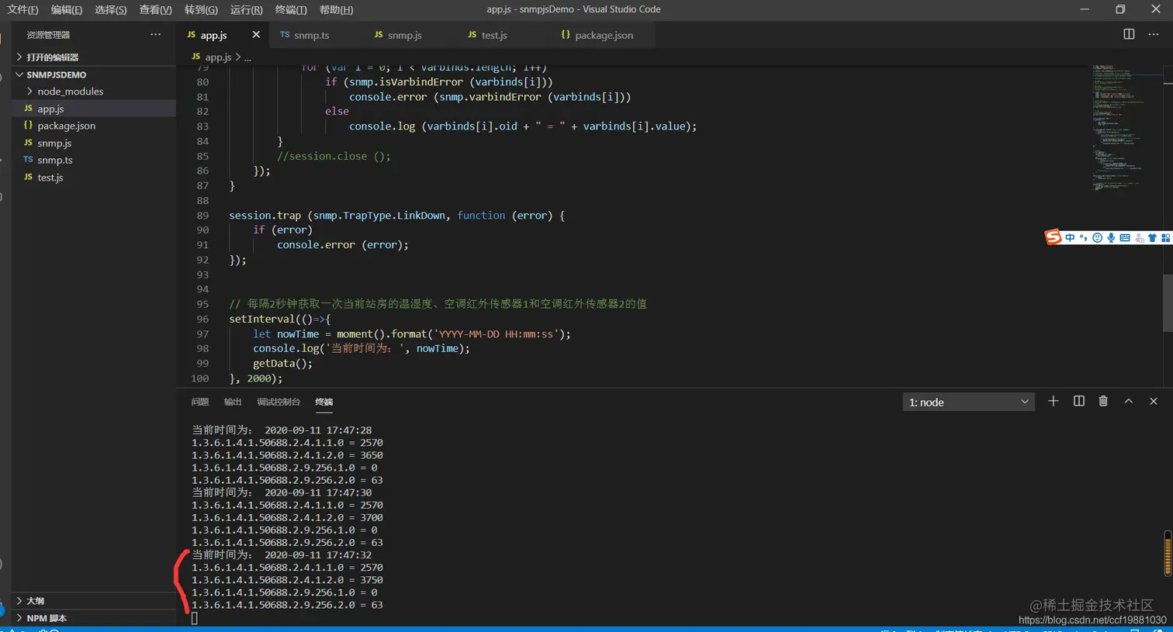This screenshot has height=632, width=1173.
Task: Split the terminal panel
Action: [1078, 401]
